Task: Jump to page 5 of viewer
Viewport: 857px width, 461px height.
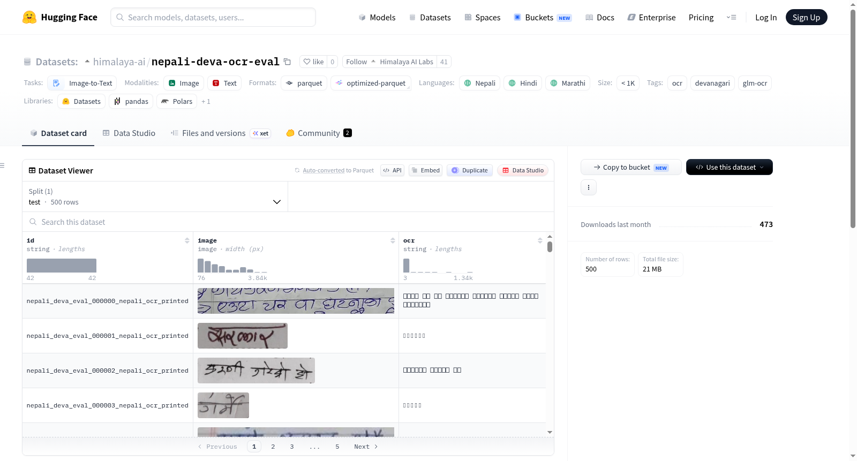Action: coord(337,447)
